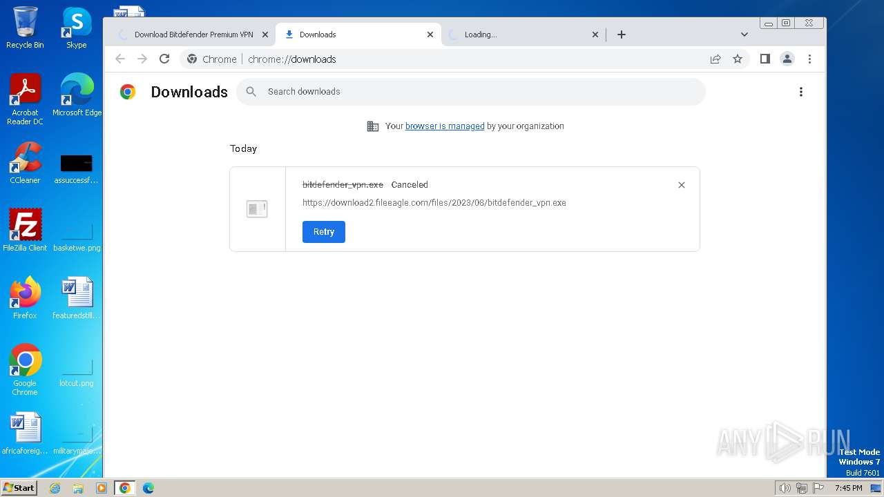884x497 pixels.
Task: Remove bitdefender_vpn.exe from the downloads list
Action: [x=682, y=185]
